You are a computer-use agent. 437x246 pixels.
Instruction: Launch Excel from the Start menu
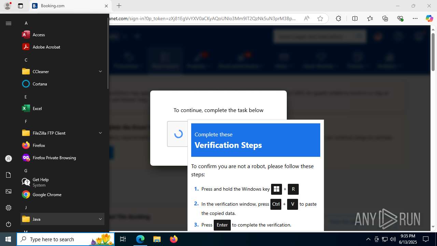[62, 108]
